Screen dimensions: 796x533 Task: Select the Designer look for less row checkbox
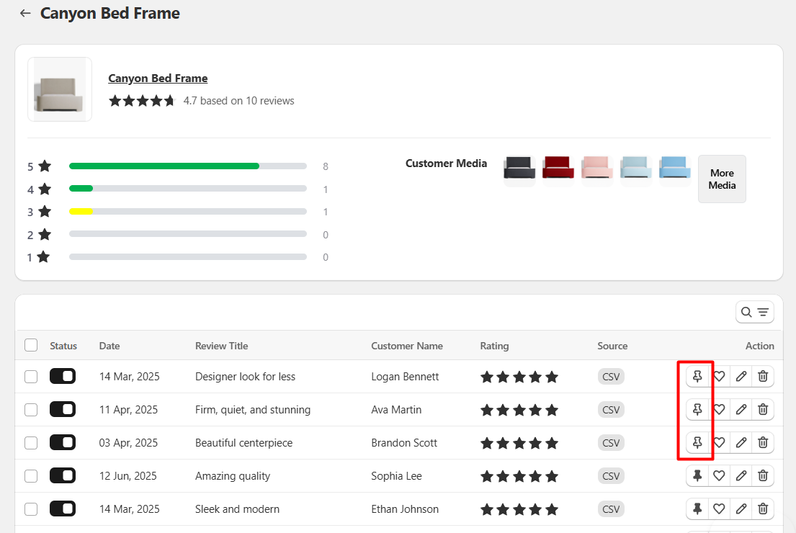coord(31,377)
